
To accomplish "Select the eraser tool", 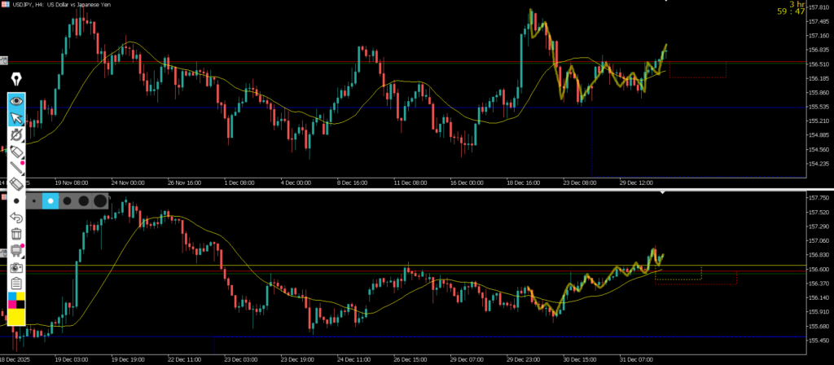I will coord(16,184).
